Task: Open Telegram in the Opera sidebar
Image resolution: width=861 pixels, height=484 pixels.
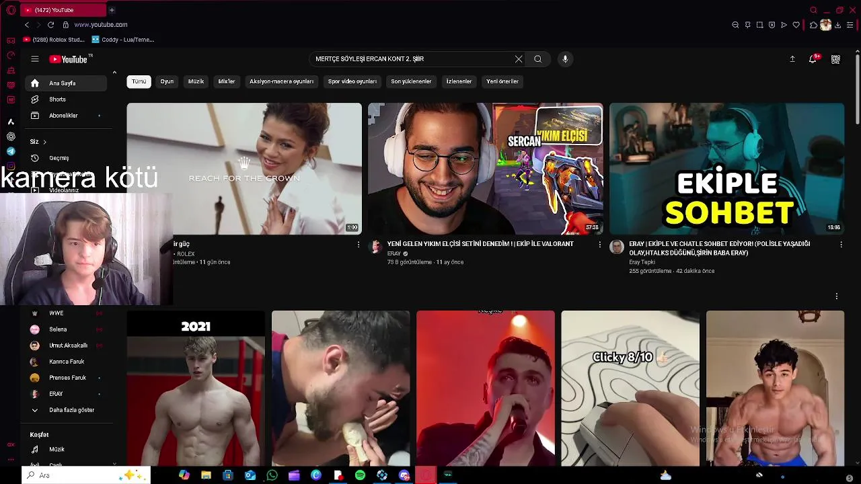Action: point(11,151)
